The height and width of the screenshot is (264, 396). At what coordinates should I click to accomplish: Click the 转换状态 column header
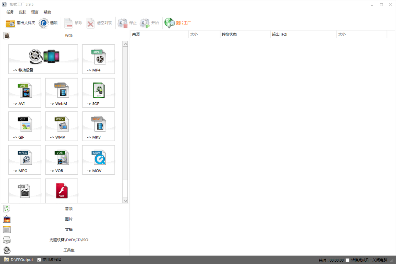click(245, 34)
